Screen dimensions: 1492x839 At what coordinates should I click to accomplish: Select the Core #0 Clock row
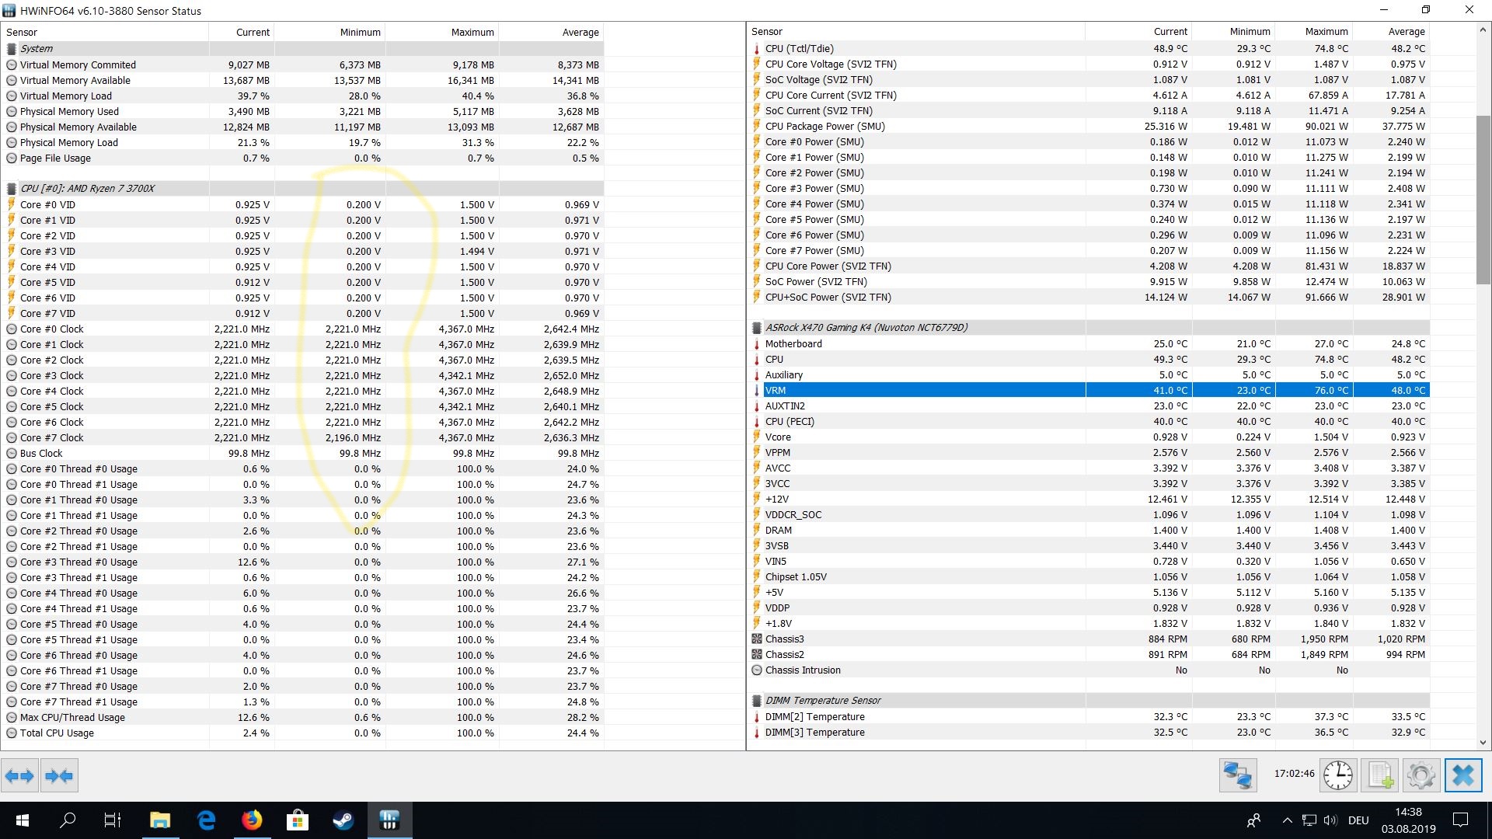pyautogui.click(x=51, y=329)
